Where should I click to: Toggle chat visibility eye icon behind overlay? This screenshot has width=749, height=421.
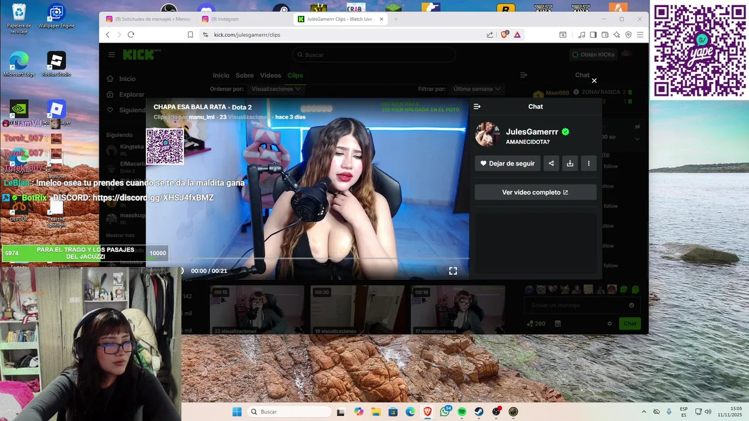point(637,126)
